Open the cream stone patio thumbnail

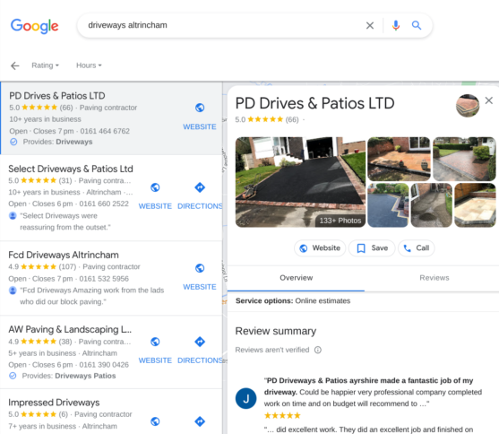pyautogui.click(x=475, y=205)
